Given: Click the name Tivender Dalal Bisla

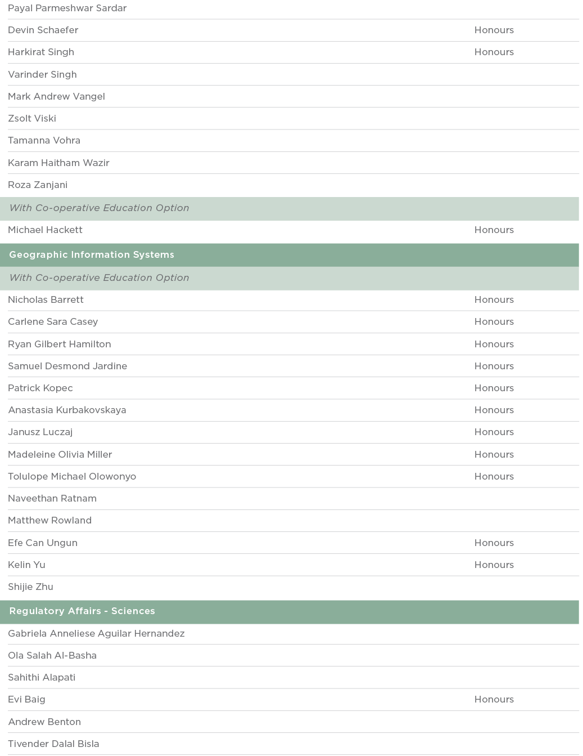Looking at the screenshot, I should coord(53,744).
